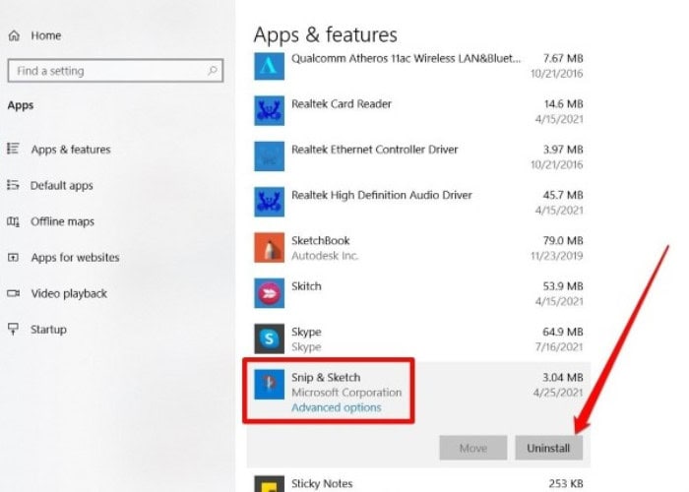
Task: Select Realtek High Definition Audio Driver
Action: click(382, 196)
